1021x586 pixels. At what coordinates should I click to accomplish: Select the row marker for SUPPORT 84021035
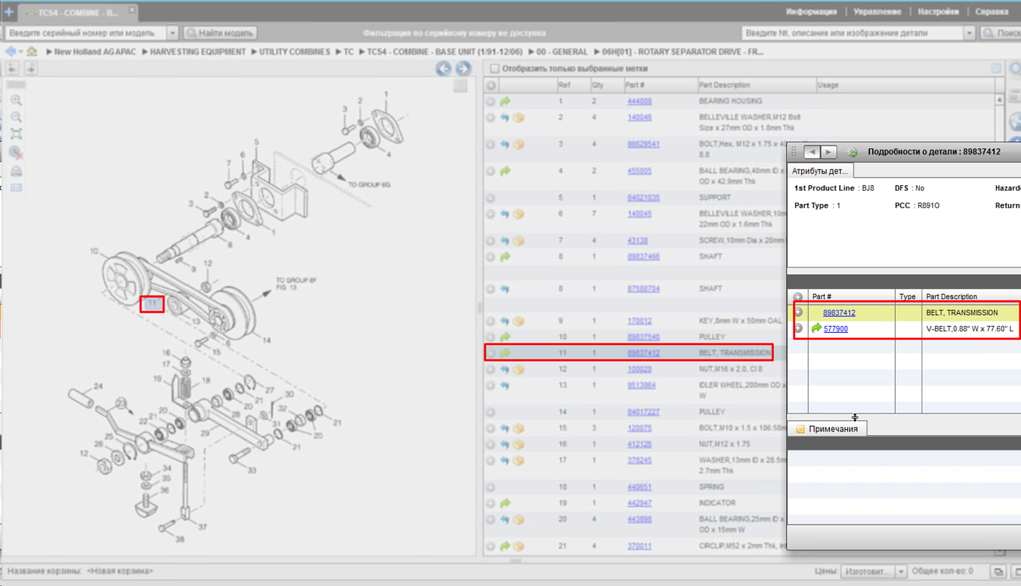(x=491, y=198)
